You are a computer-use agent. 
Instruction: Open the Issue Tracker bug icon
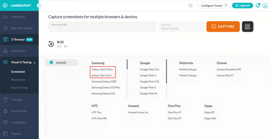pos(6,111)
